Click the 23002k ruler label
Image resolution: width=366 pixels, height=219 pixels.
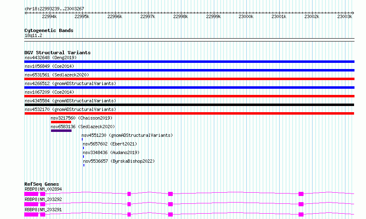coord(312,16)
